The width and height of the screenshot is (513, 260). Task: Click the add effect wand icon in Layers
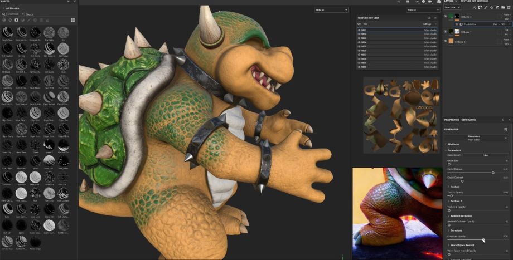[x=474, y=7]
